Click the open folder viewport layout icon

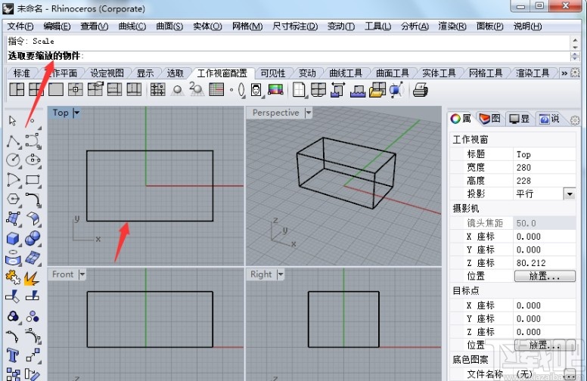(377, 90)
